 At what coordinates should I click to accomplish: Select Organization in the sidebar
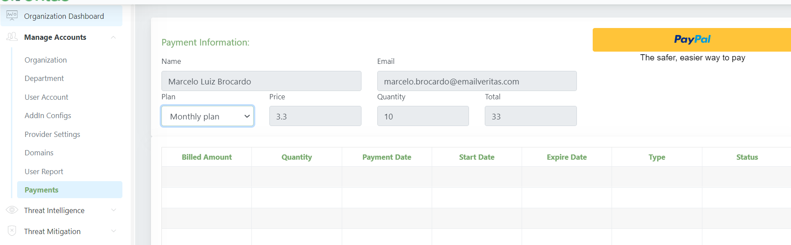pyautogui.click(x=46, y=60)
